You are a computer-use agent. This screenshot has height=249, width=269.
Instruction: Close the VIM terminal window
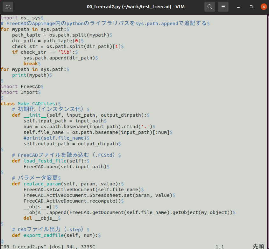[264, 7]
